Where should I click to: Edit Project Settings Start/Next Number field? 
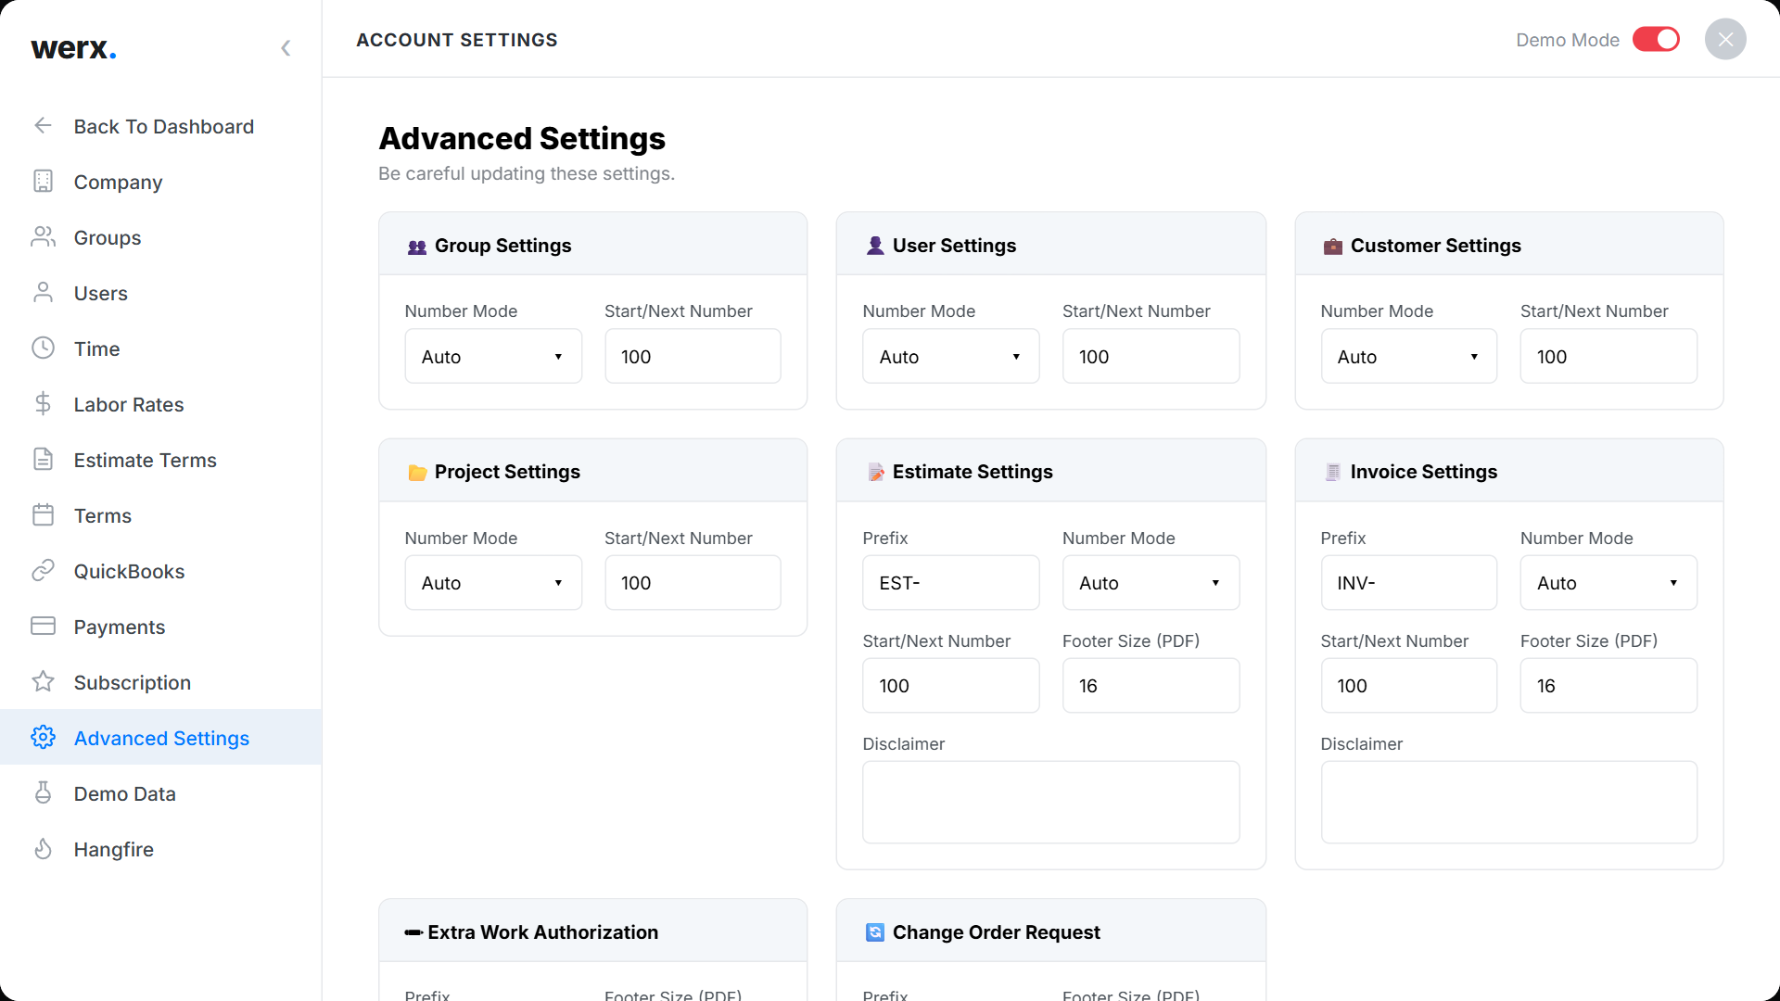click(693, 583)
